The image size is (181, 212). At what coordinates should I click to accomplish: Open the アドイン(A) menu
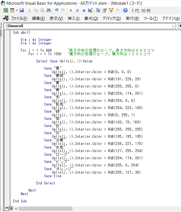(x=171, y=18)
